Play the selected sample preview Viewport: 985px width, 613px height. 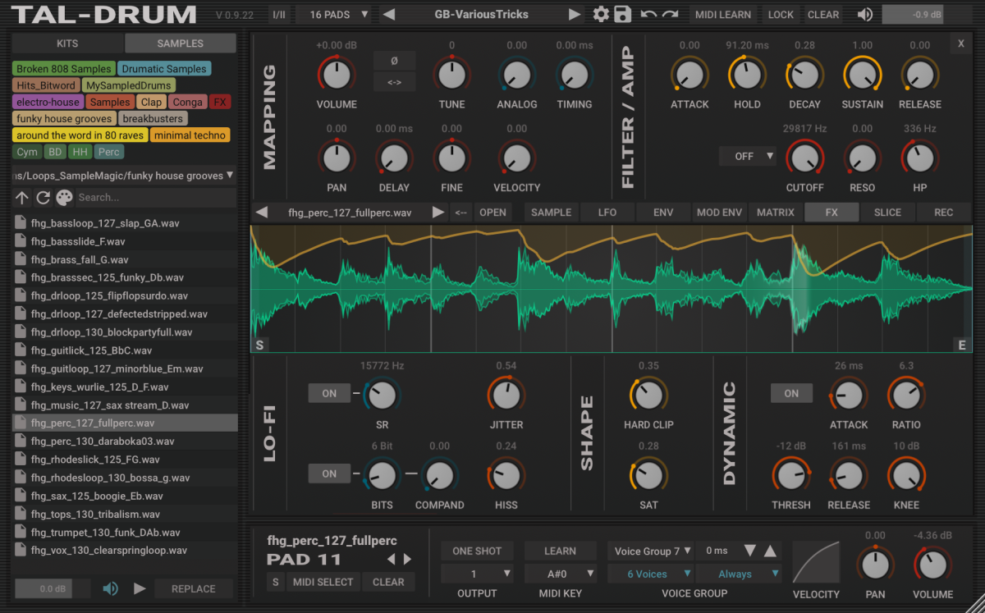(140, 588)
